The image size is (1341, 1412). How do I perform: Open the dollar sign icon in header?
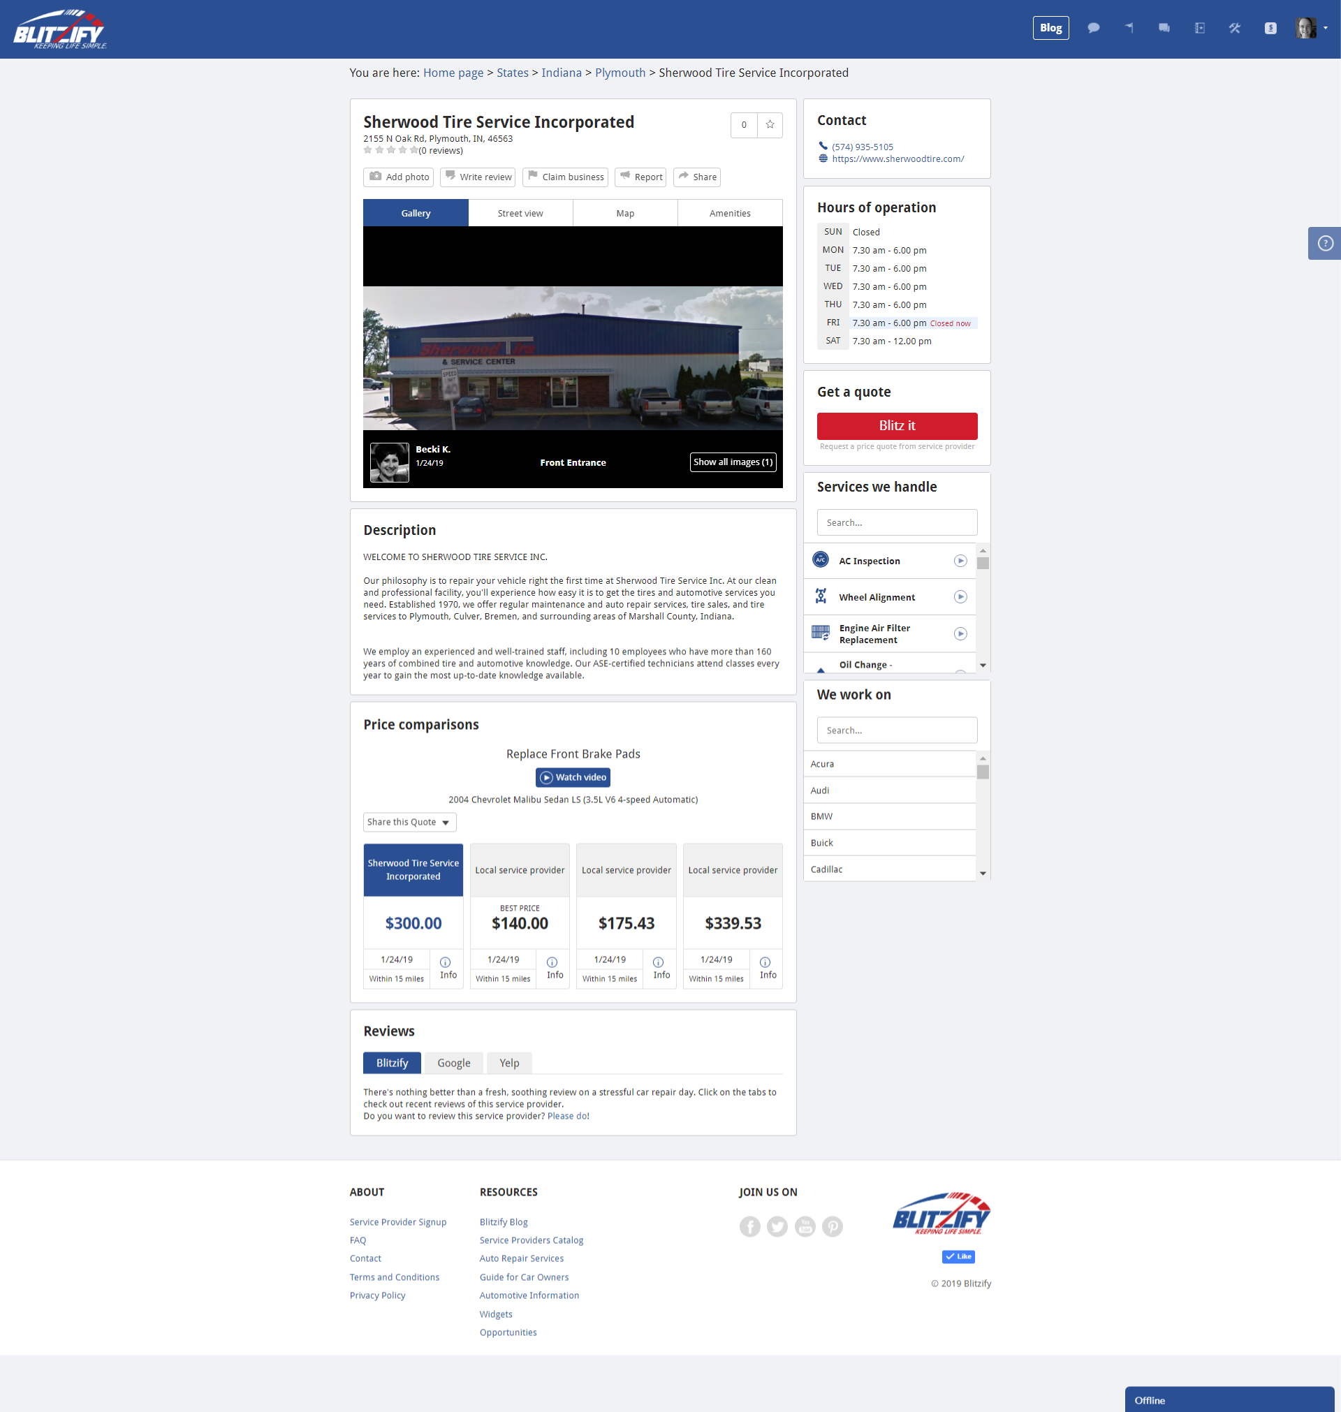1270,28
